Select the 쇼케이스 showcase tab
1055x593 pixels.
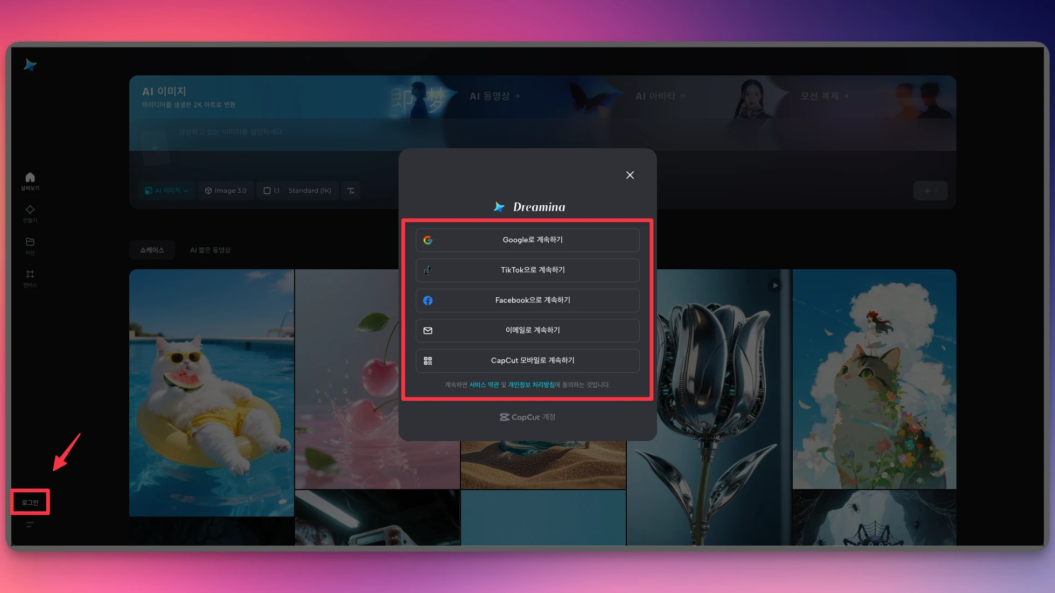pos(152,250)
